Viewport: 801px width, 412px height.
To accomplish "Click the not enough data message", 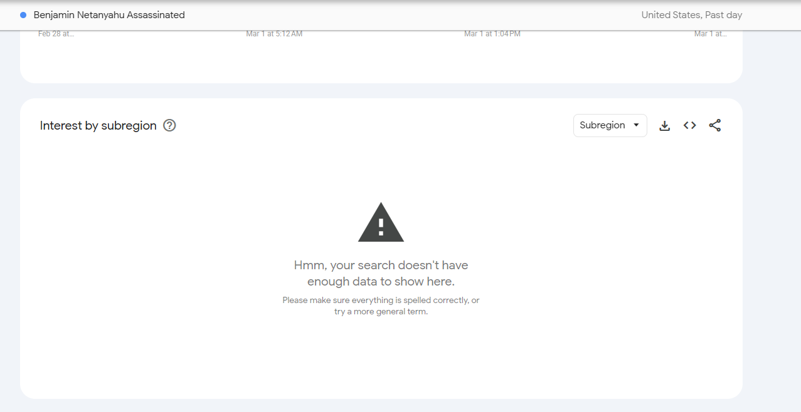I will [381, 273].
